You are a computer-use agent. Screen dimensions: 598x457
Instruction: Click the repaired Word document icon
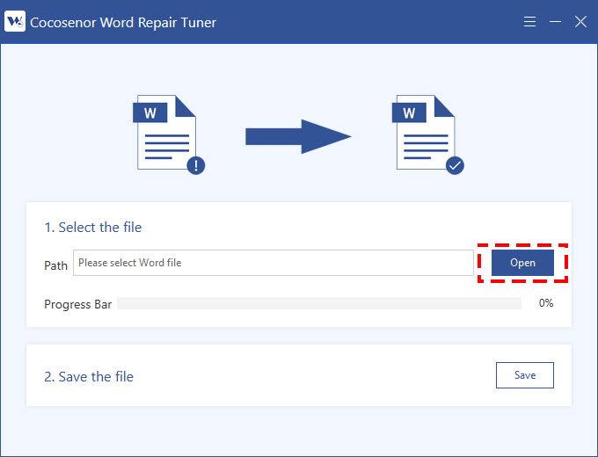point(427,134)
